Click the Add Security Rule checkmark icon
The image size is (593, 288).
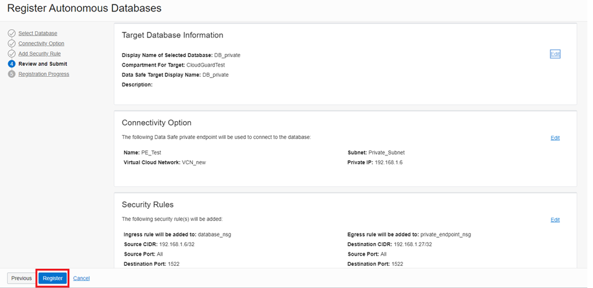[x=11, y=53]
